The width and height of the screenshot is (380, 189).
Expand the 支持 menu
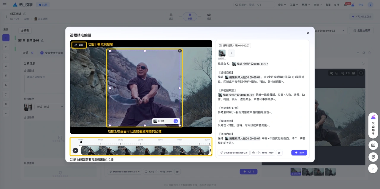click(x=318, y=5)
